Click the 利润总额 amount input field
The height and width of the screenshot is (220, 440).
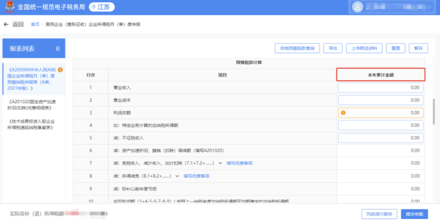click(x=381, y=113)
